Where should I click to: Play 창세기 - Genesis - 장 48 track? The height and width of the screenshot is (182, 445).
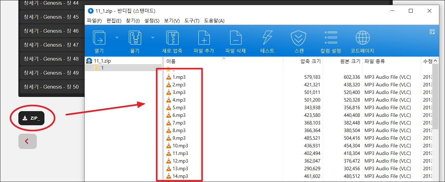coord(52,59)
